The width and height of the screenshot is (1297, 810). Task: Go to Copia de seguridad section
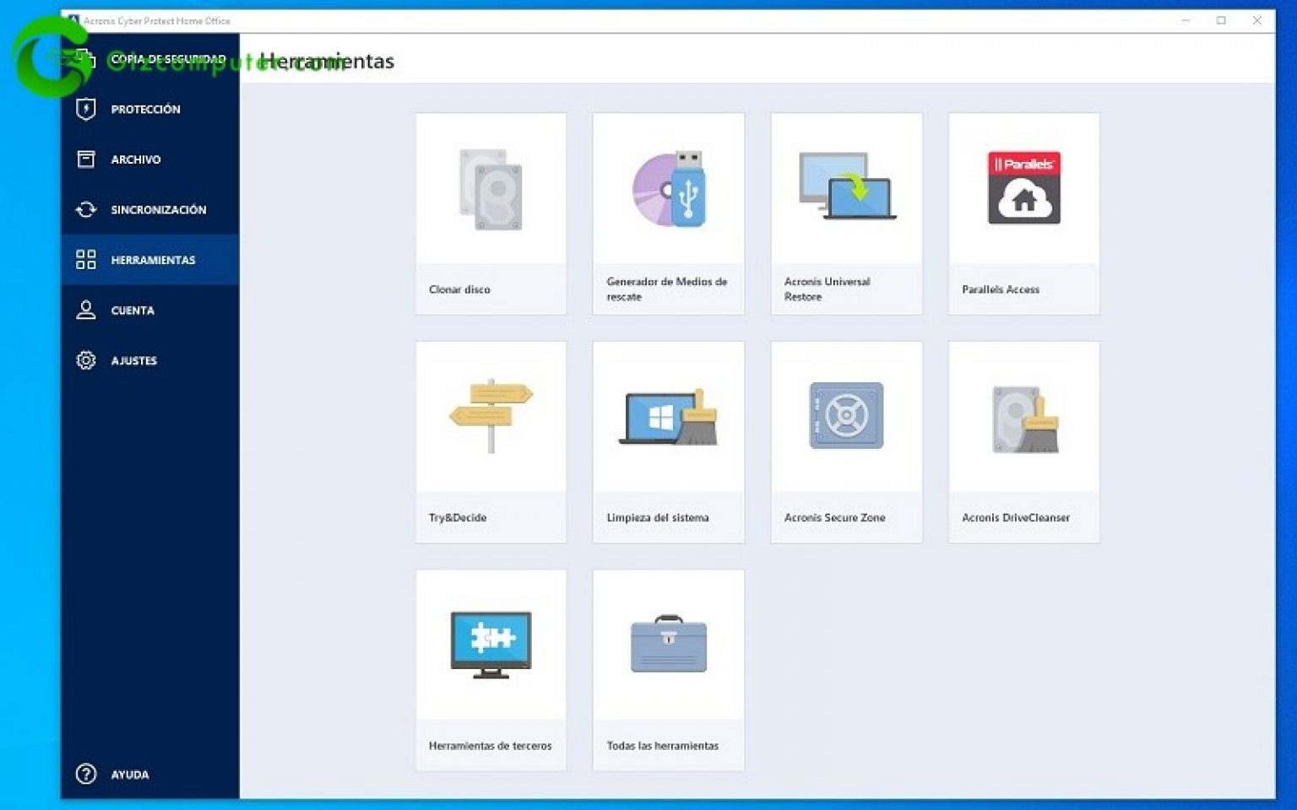(150, 59)
